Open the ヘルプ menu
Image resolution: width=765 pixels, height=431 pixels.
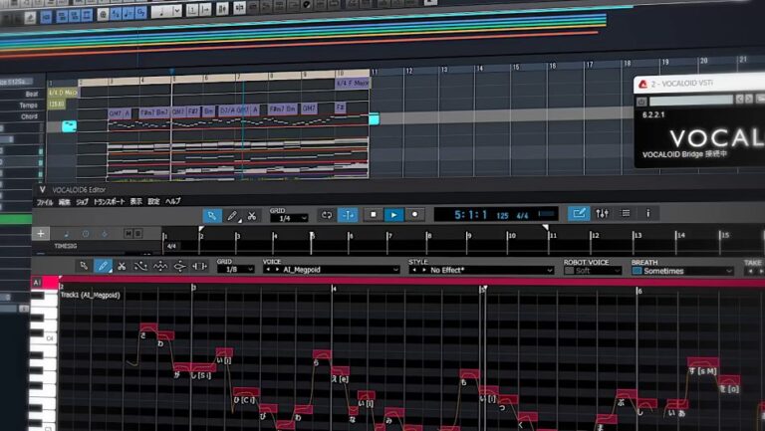[x=172, y=201]
